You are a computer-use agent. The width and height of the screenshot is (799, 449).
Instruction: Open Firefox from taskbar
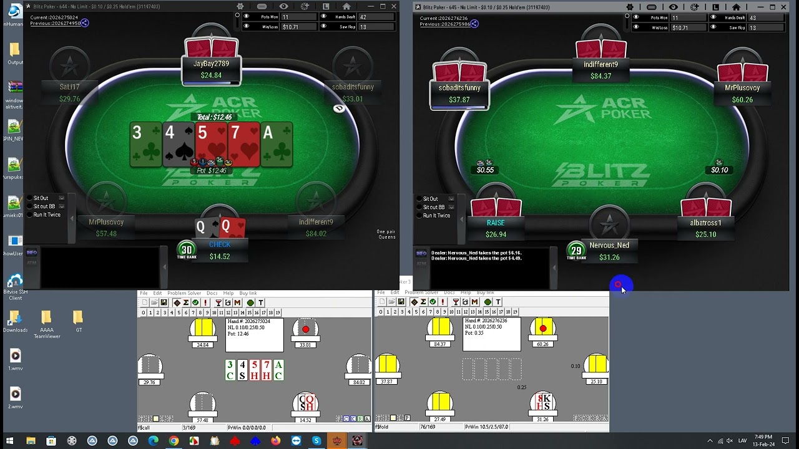(276, 441)
